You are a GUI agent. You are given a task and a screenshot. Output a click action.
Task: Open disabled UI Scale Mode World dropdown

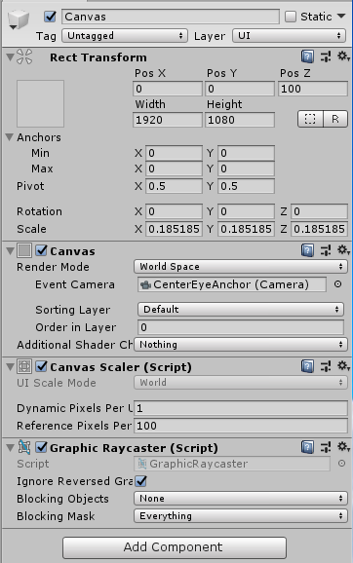[x=241, y=383]
